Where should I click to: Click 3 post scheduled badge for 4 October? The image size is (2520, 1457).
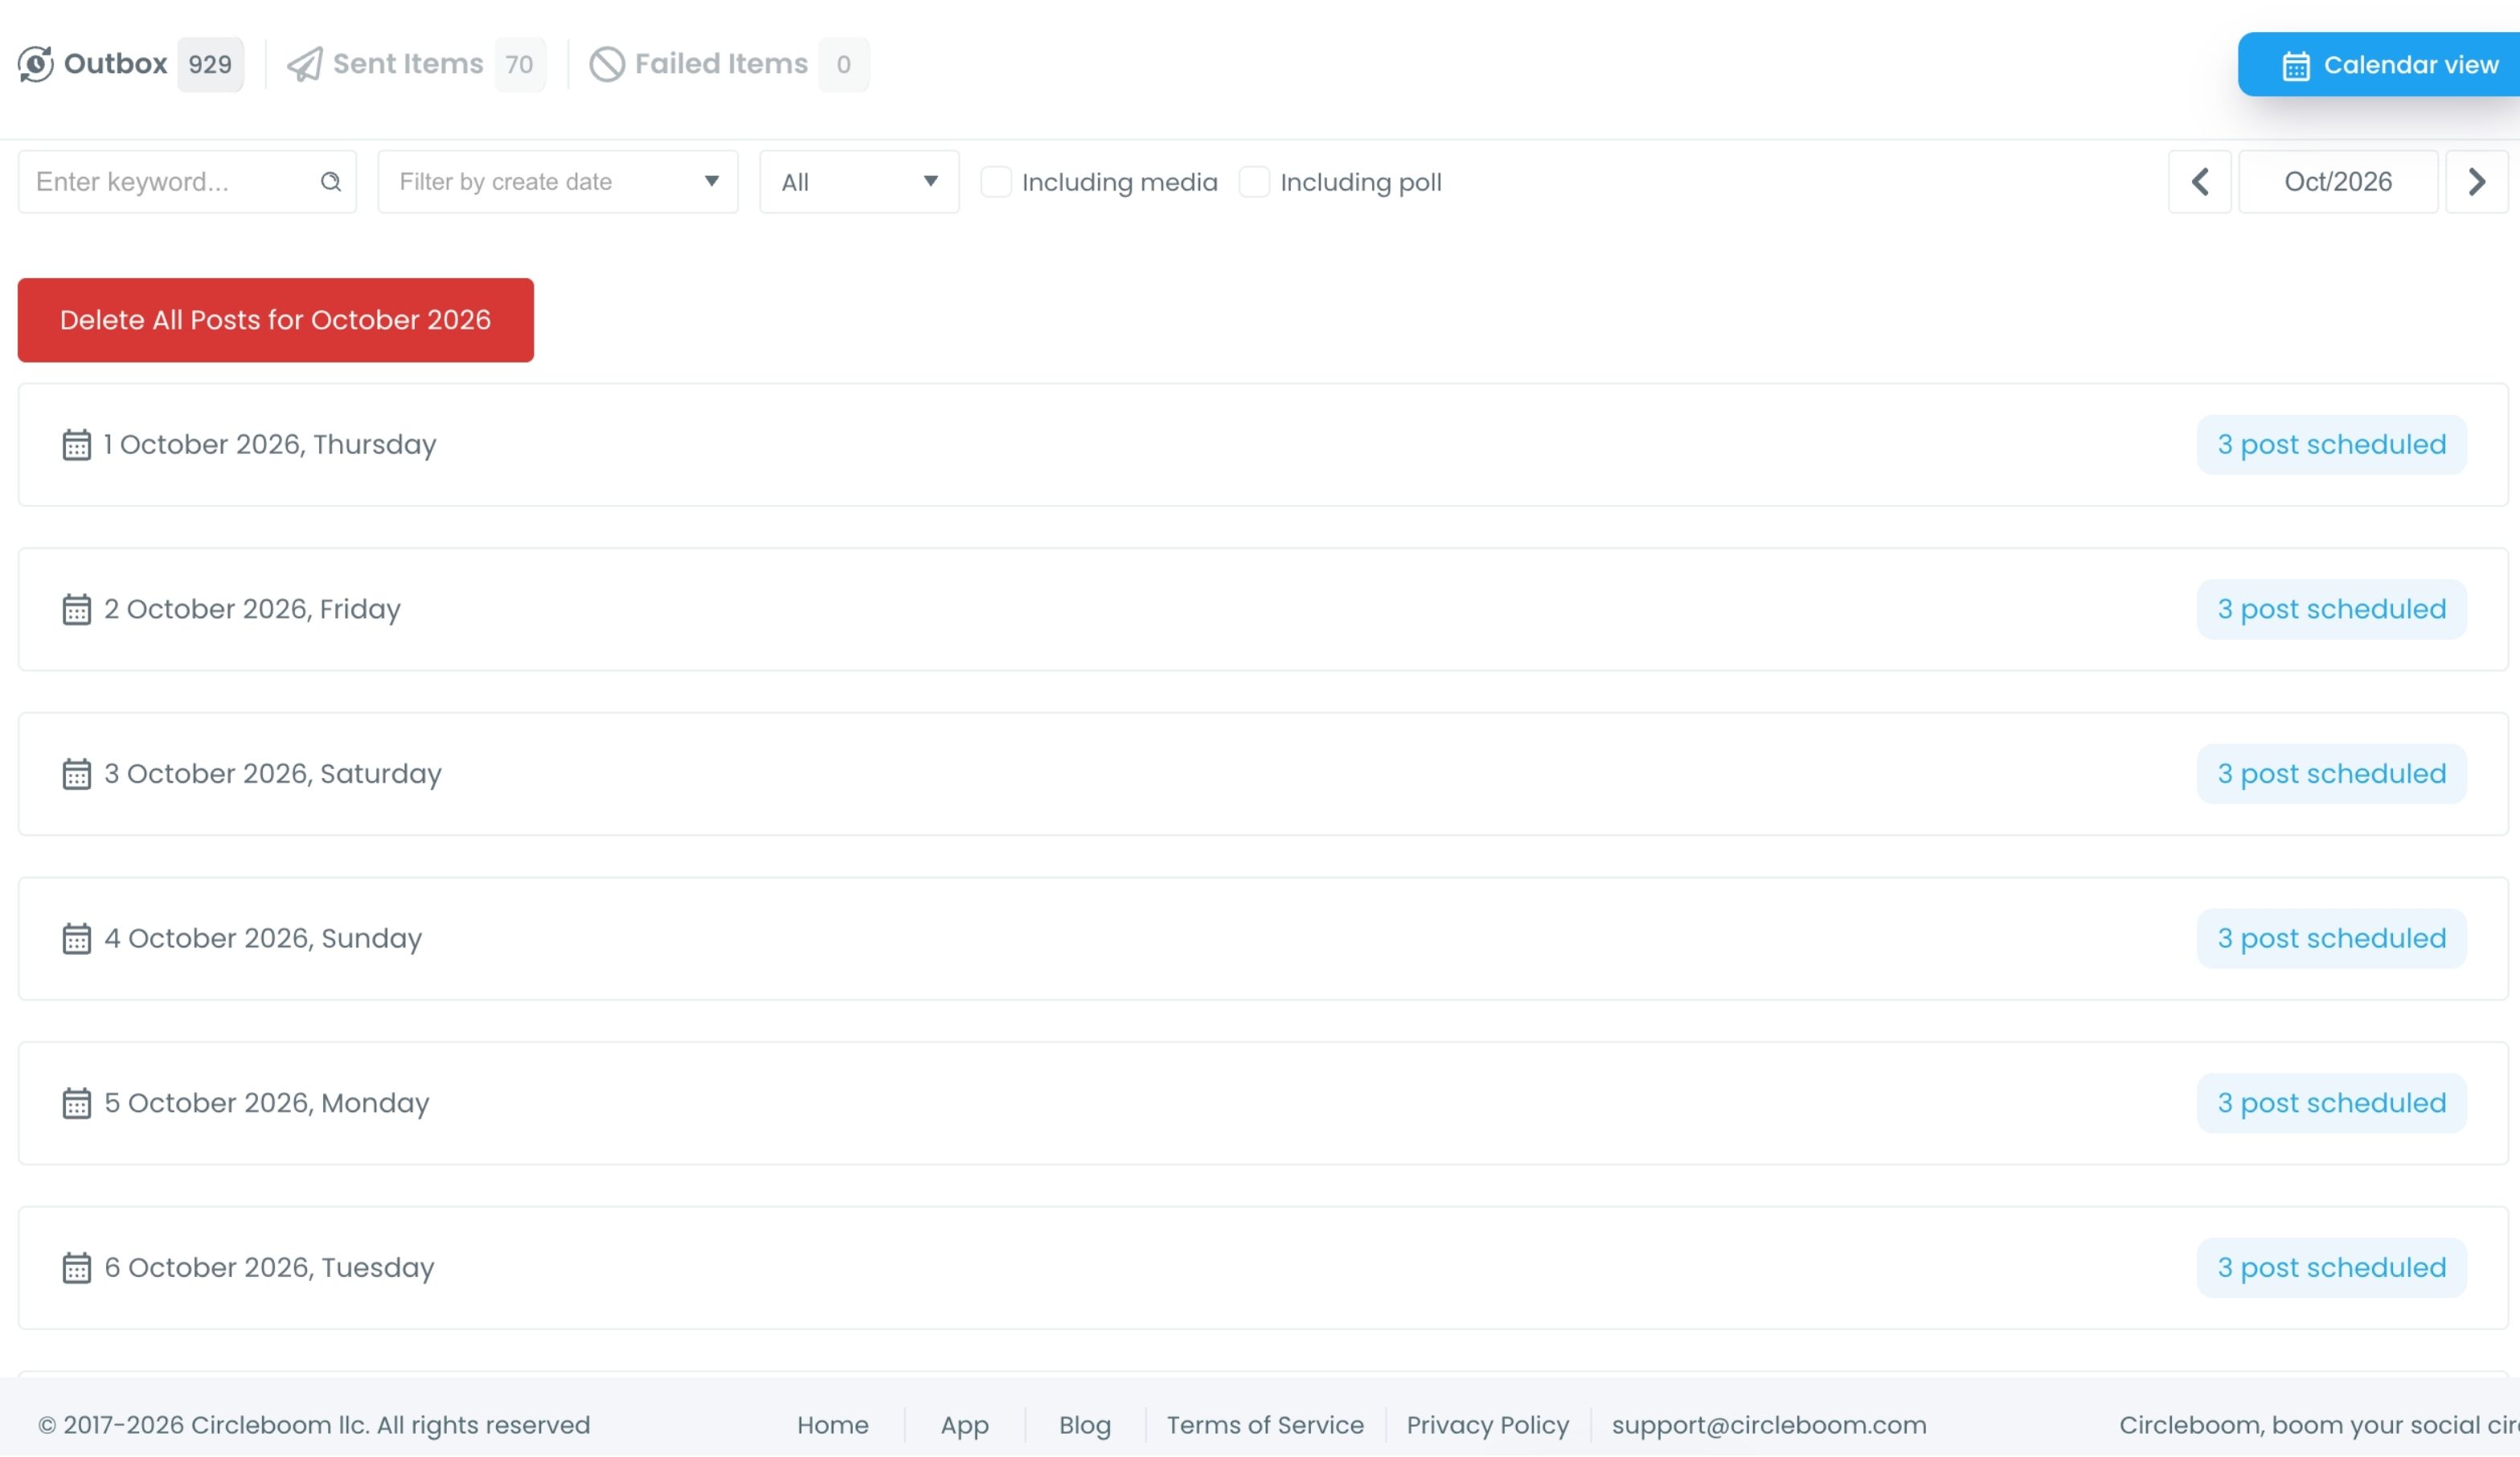2331,939
